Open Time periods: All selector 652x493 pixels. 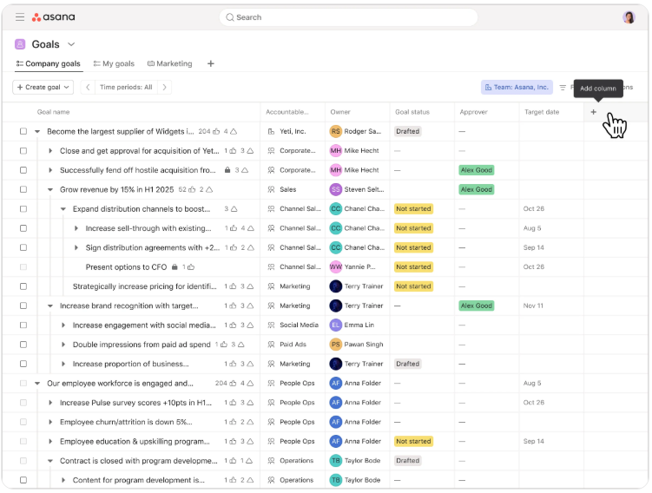126,88
